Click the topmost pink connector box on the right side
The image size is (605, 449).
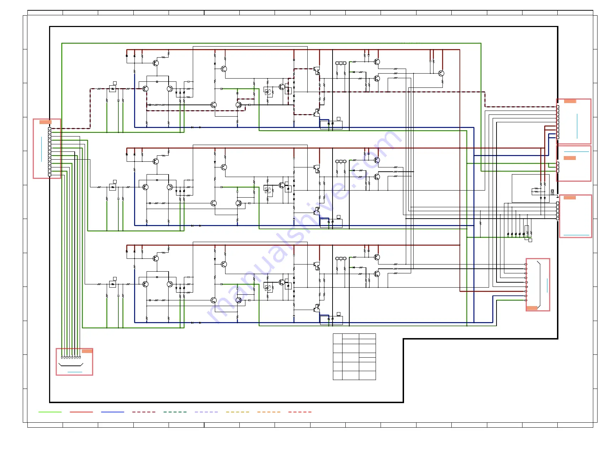[x=574, y=122]
